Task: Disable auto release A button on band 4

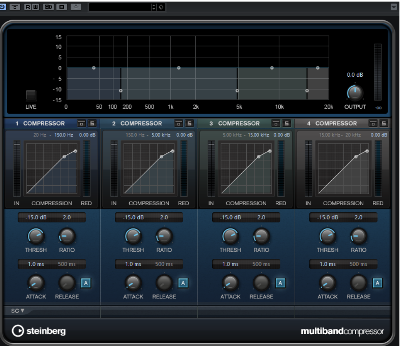Action: coord(378,283)
